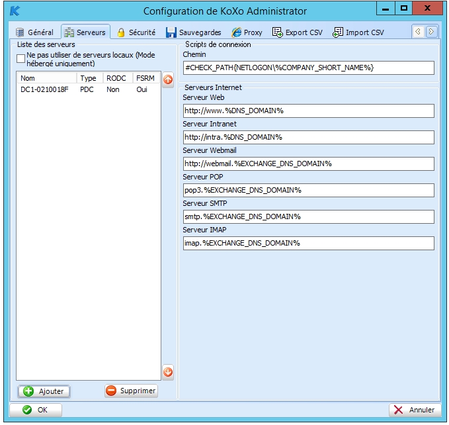Move server down with orange arrow
Image resolution: width=449 pixels, height=425 pixels.
[x=168, y=372]
